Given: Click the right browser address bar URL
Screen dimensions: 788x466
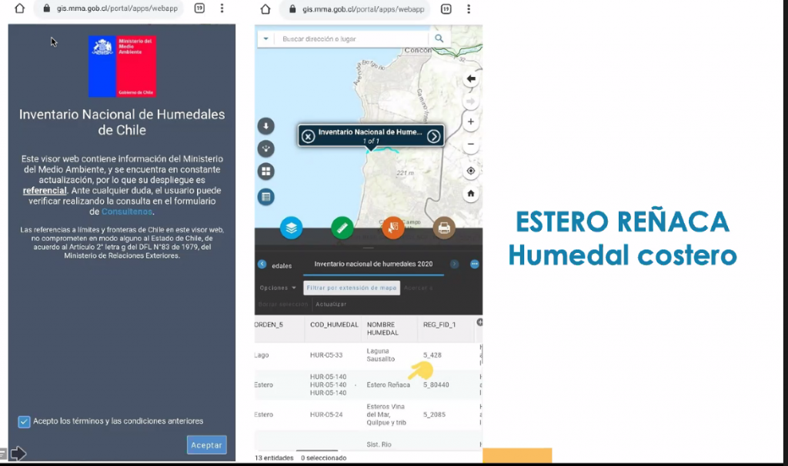Looking at the screenshot, I should tap(363, 9).
